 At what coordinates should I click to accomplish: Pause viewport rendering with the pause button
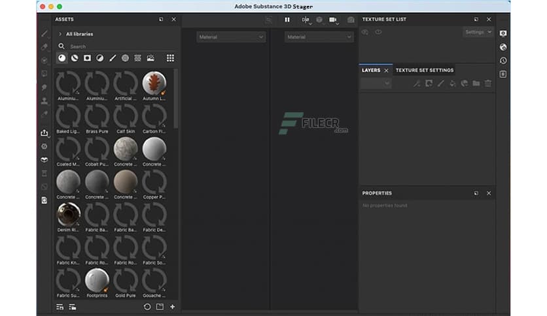pyautogui.click(x=287, y=20)
